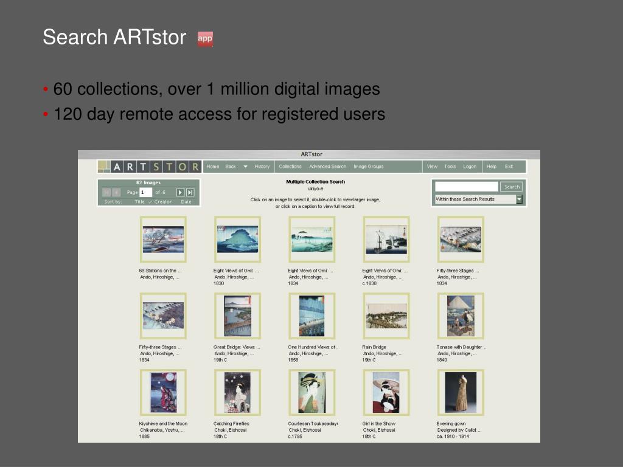Click the 'c.1795' date text
Screen dimensions: 623x467
pos(295,437)
